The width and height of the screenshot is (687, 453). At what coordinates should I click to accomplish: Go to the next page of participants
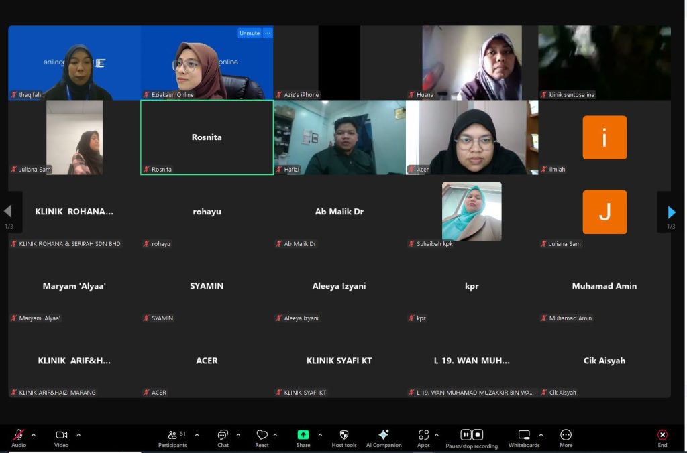672,212
